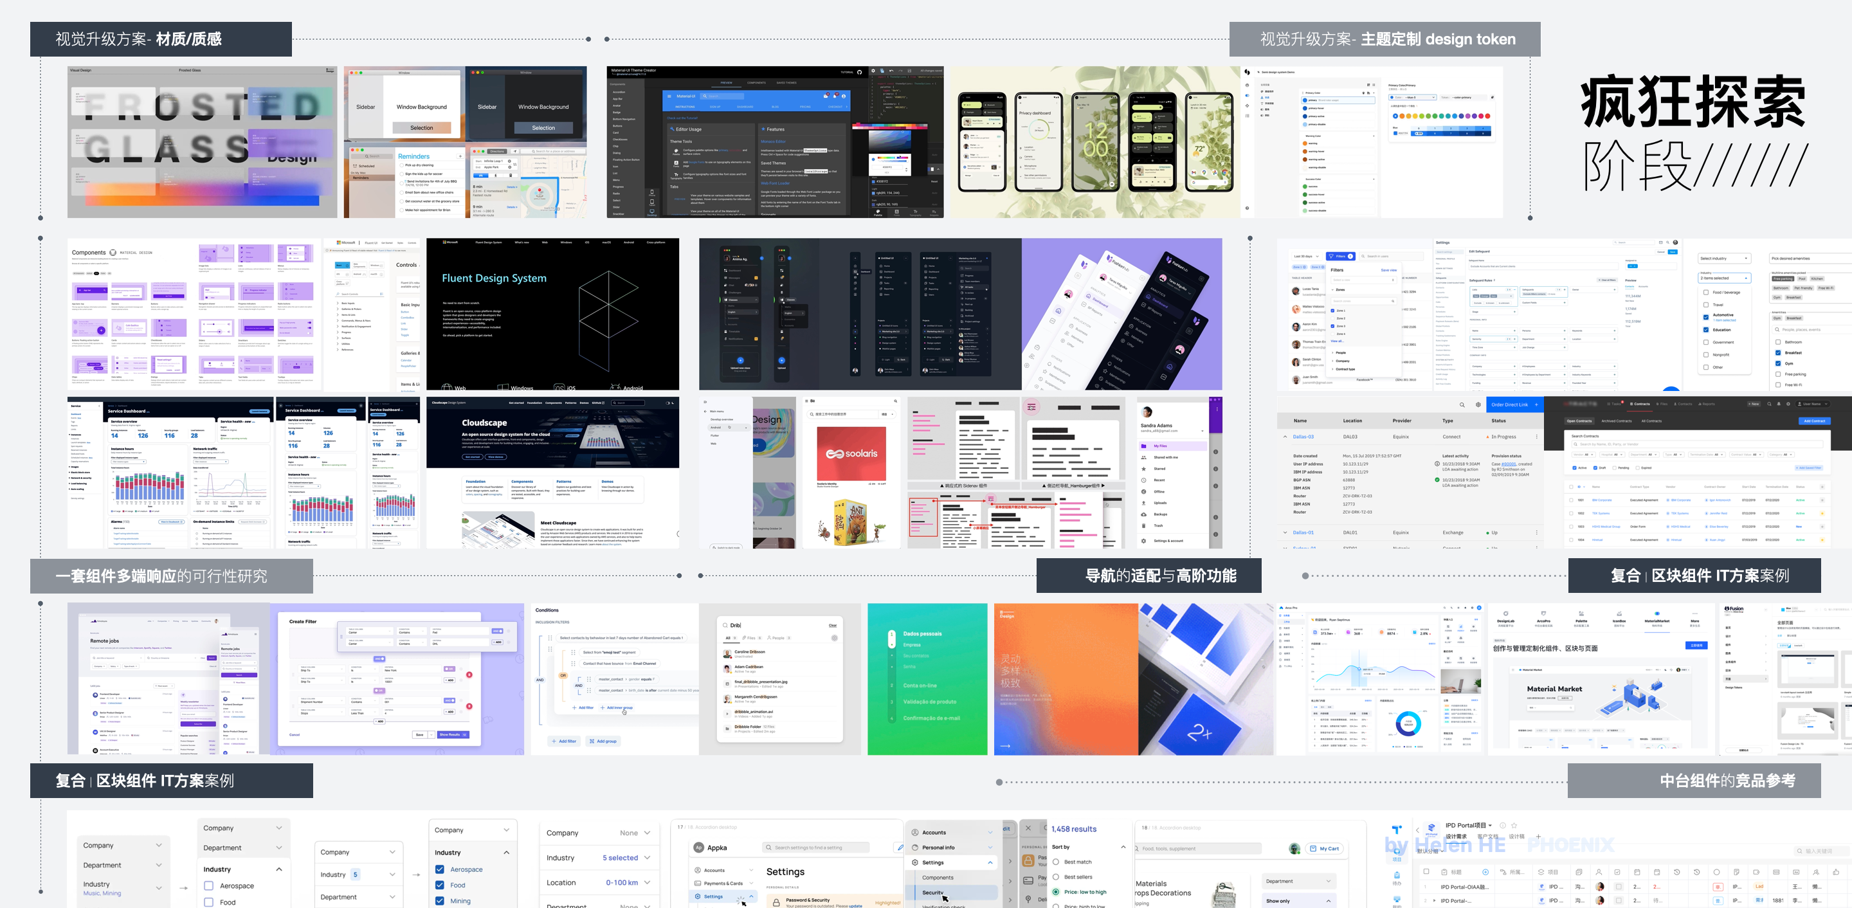The image size is (1852, 908).
Task: Open the notification bell in the Contracts navbar
Action: tap(1779, 404)
